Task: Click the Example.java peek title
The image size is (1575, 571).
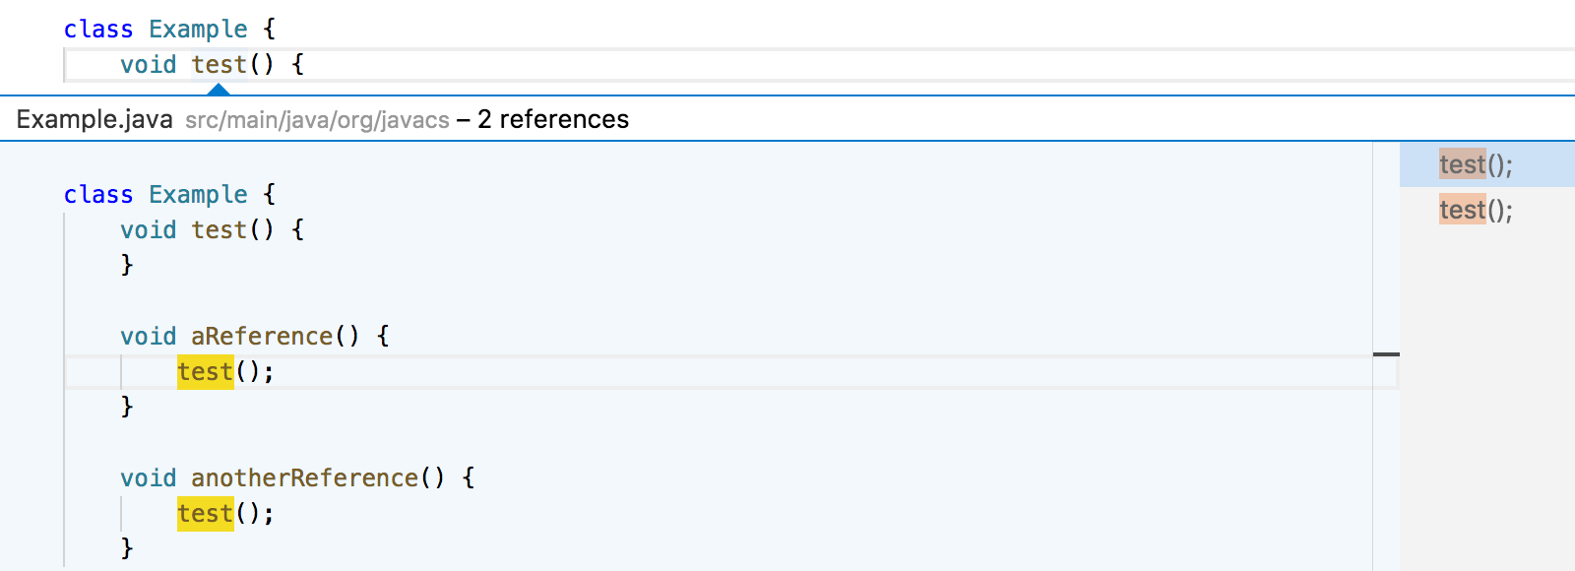Action: [x=92, y=119]
